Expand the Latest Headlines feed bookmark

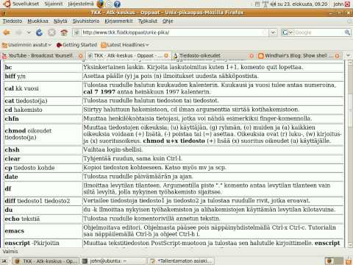(x=125, y=45)
